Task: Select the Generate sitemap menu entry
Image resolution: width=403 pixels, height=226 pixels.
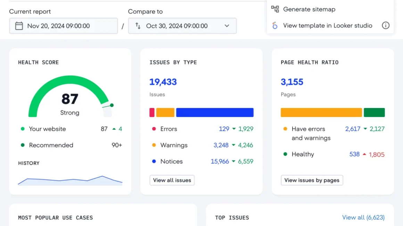Action: click(x=309, y=9)
